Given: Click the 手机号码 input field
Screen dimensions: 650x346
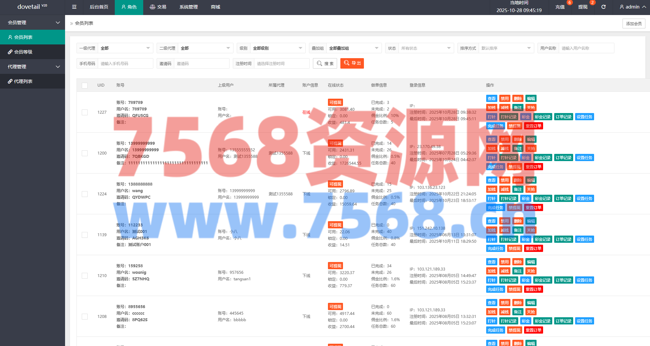Looking at the screenshot, I should coord(125,64).
